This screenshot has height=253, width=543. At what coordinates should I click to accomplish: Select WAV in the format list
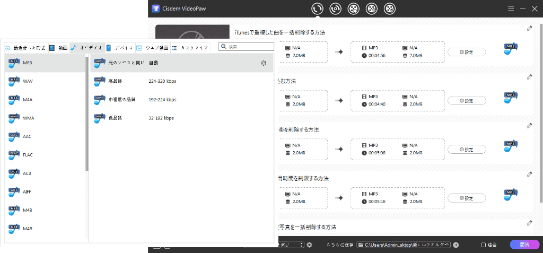(x=45, y=81)
